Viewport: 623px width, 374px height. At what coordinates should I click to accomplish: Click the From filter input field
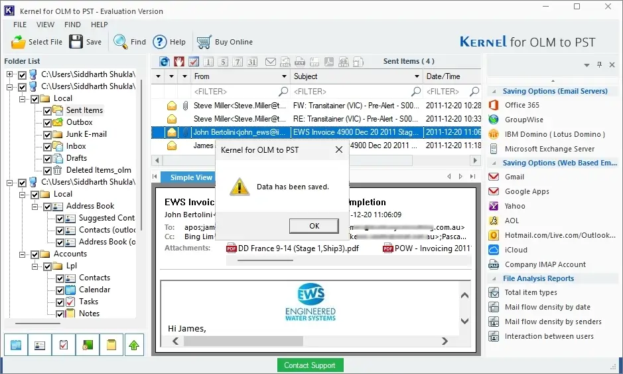[x=241, y=92]
